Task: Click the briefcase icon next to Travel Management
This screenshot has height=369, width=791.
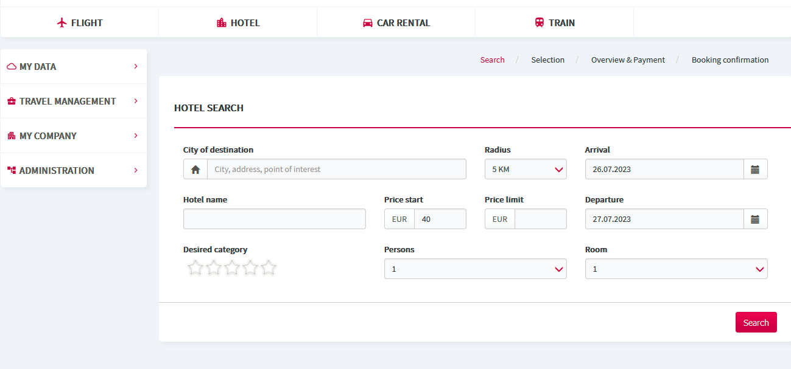Action: (12, 102)
